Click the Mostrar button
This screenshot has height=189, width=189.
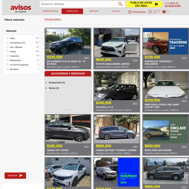click(x=15, y=175)
